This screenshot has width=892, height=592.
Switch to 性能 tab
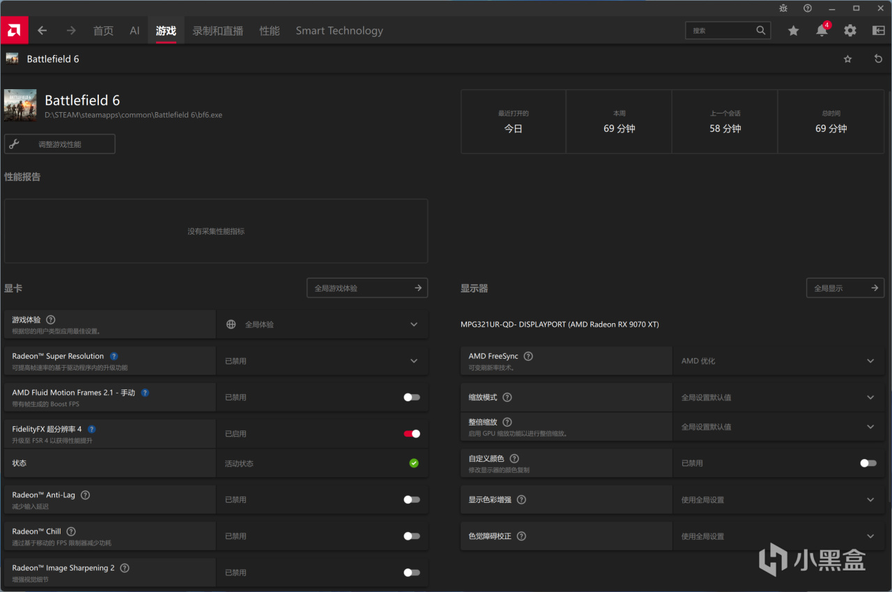tap(270, 31)
